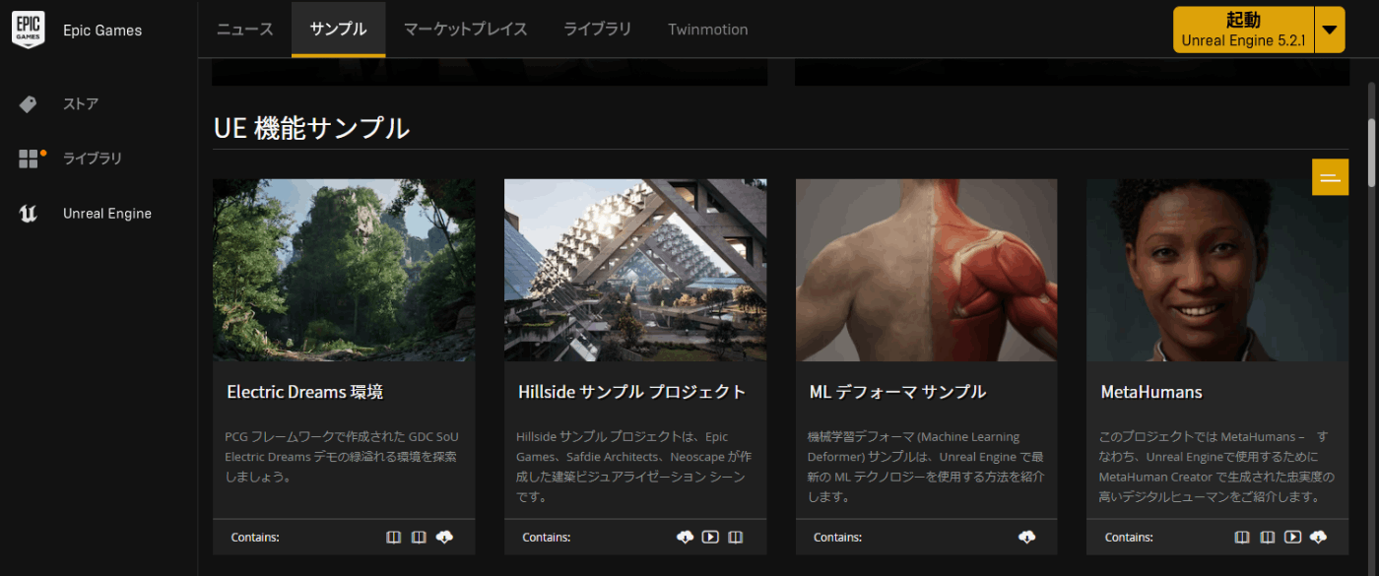1379x576 pixels.
Task: Open the ライブラリ tab in top bar
Action: [x=597, y=30]
